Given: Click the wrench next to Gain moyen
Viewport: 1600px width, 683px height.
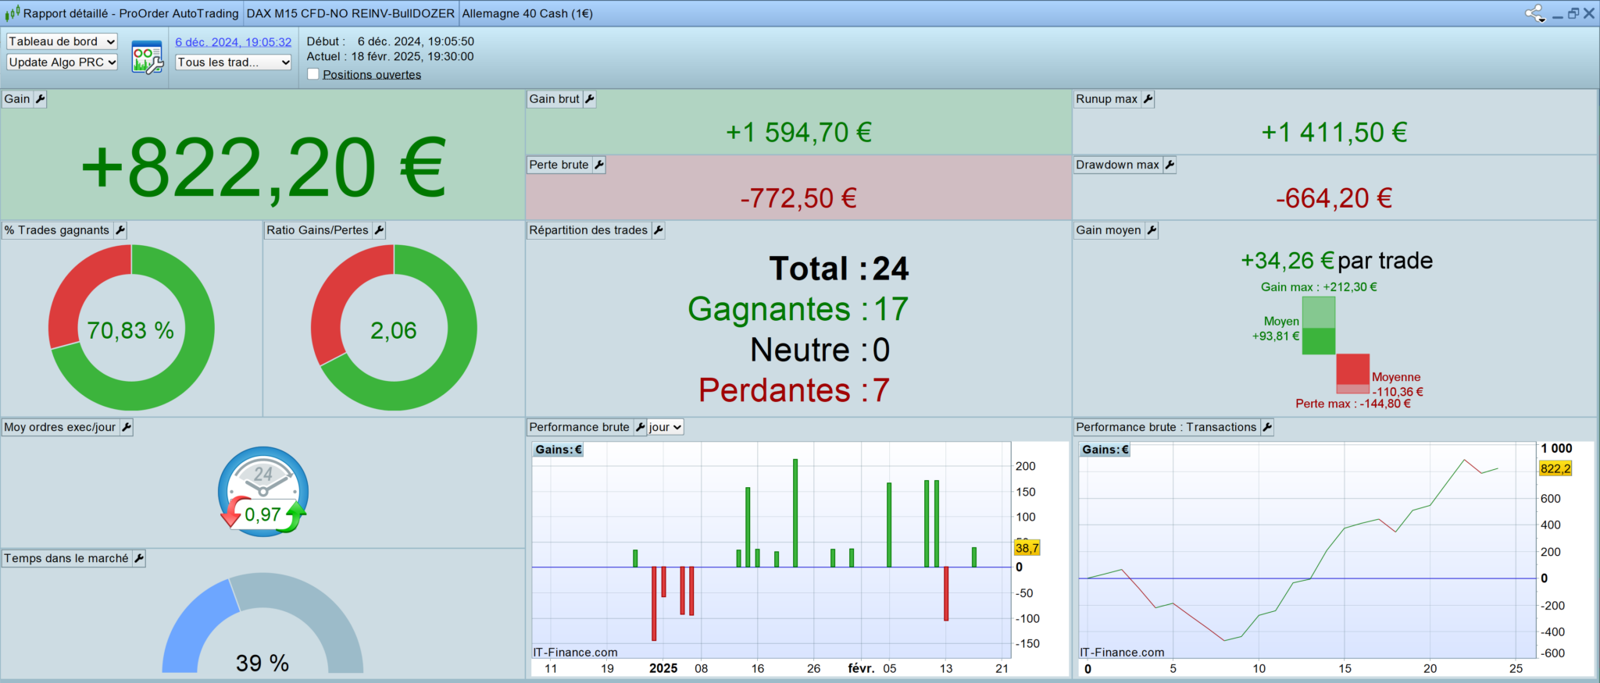Looking at the screenshot, I should pos(1152,230).
